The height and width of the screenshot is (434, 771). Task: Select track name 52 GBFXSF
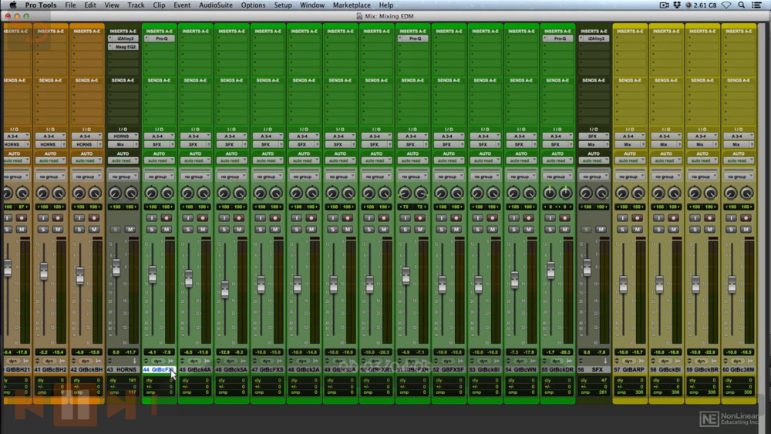[x=449, y=369]
